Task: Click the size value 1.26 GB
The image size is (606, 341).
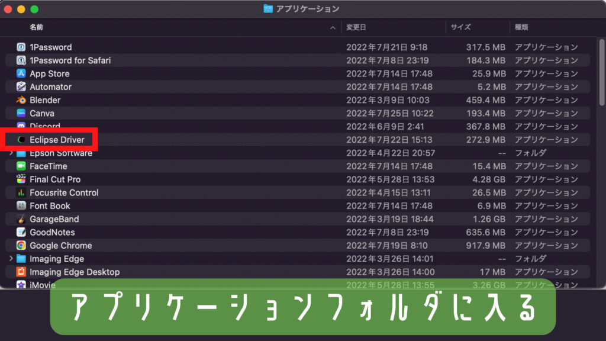Action: pos(489,219)
